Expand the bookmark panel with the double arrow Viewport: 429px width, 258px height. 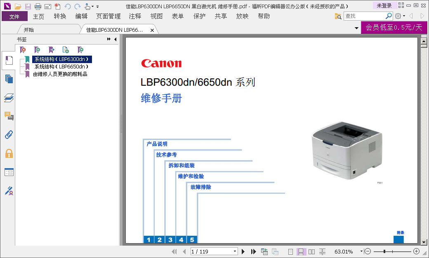[x=108, y=39]
